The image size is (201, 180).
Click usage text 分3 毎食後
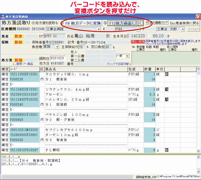tap(56, 140)
